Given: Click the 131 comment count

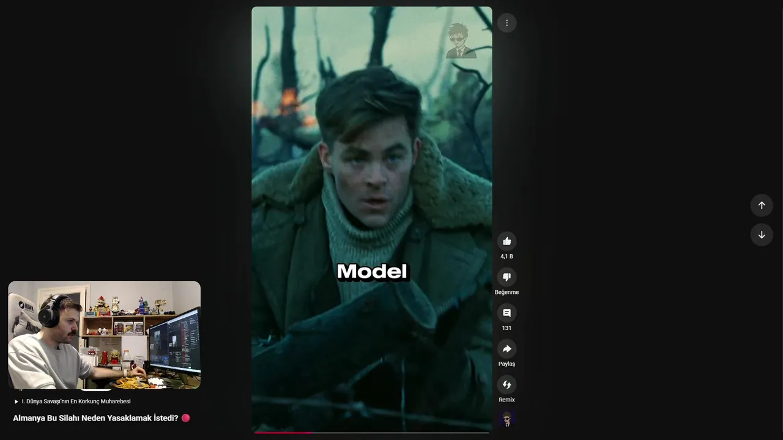Looking at the screenshot, I should tap(507, 328).
